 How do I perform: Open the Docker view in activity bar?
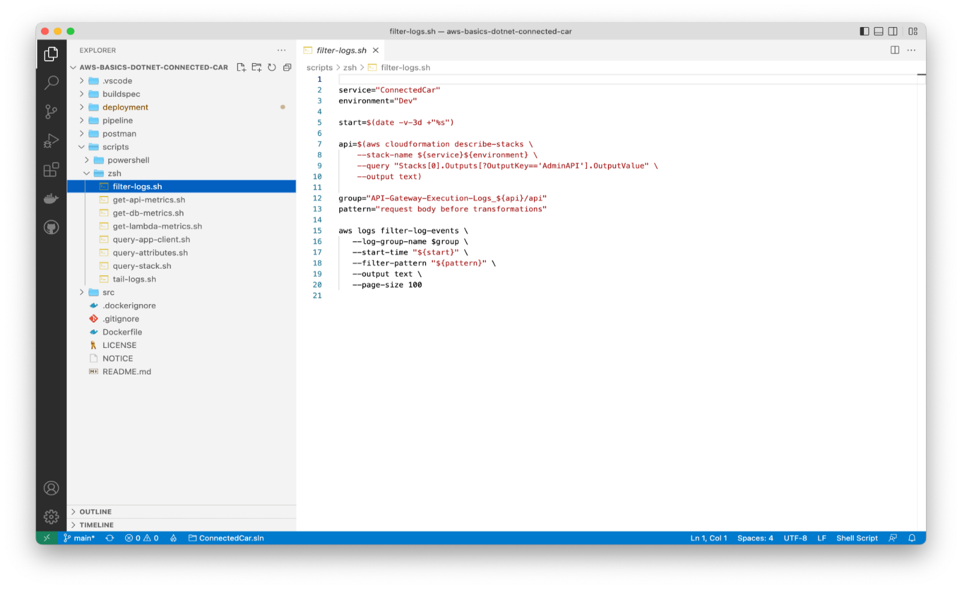pos(51,198)
